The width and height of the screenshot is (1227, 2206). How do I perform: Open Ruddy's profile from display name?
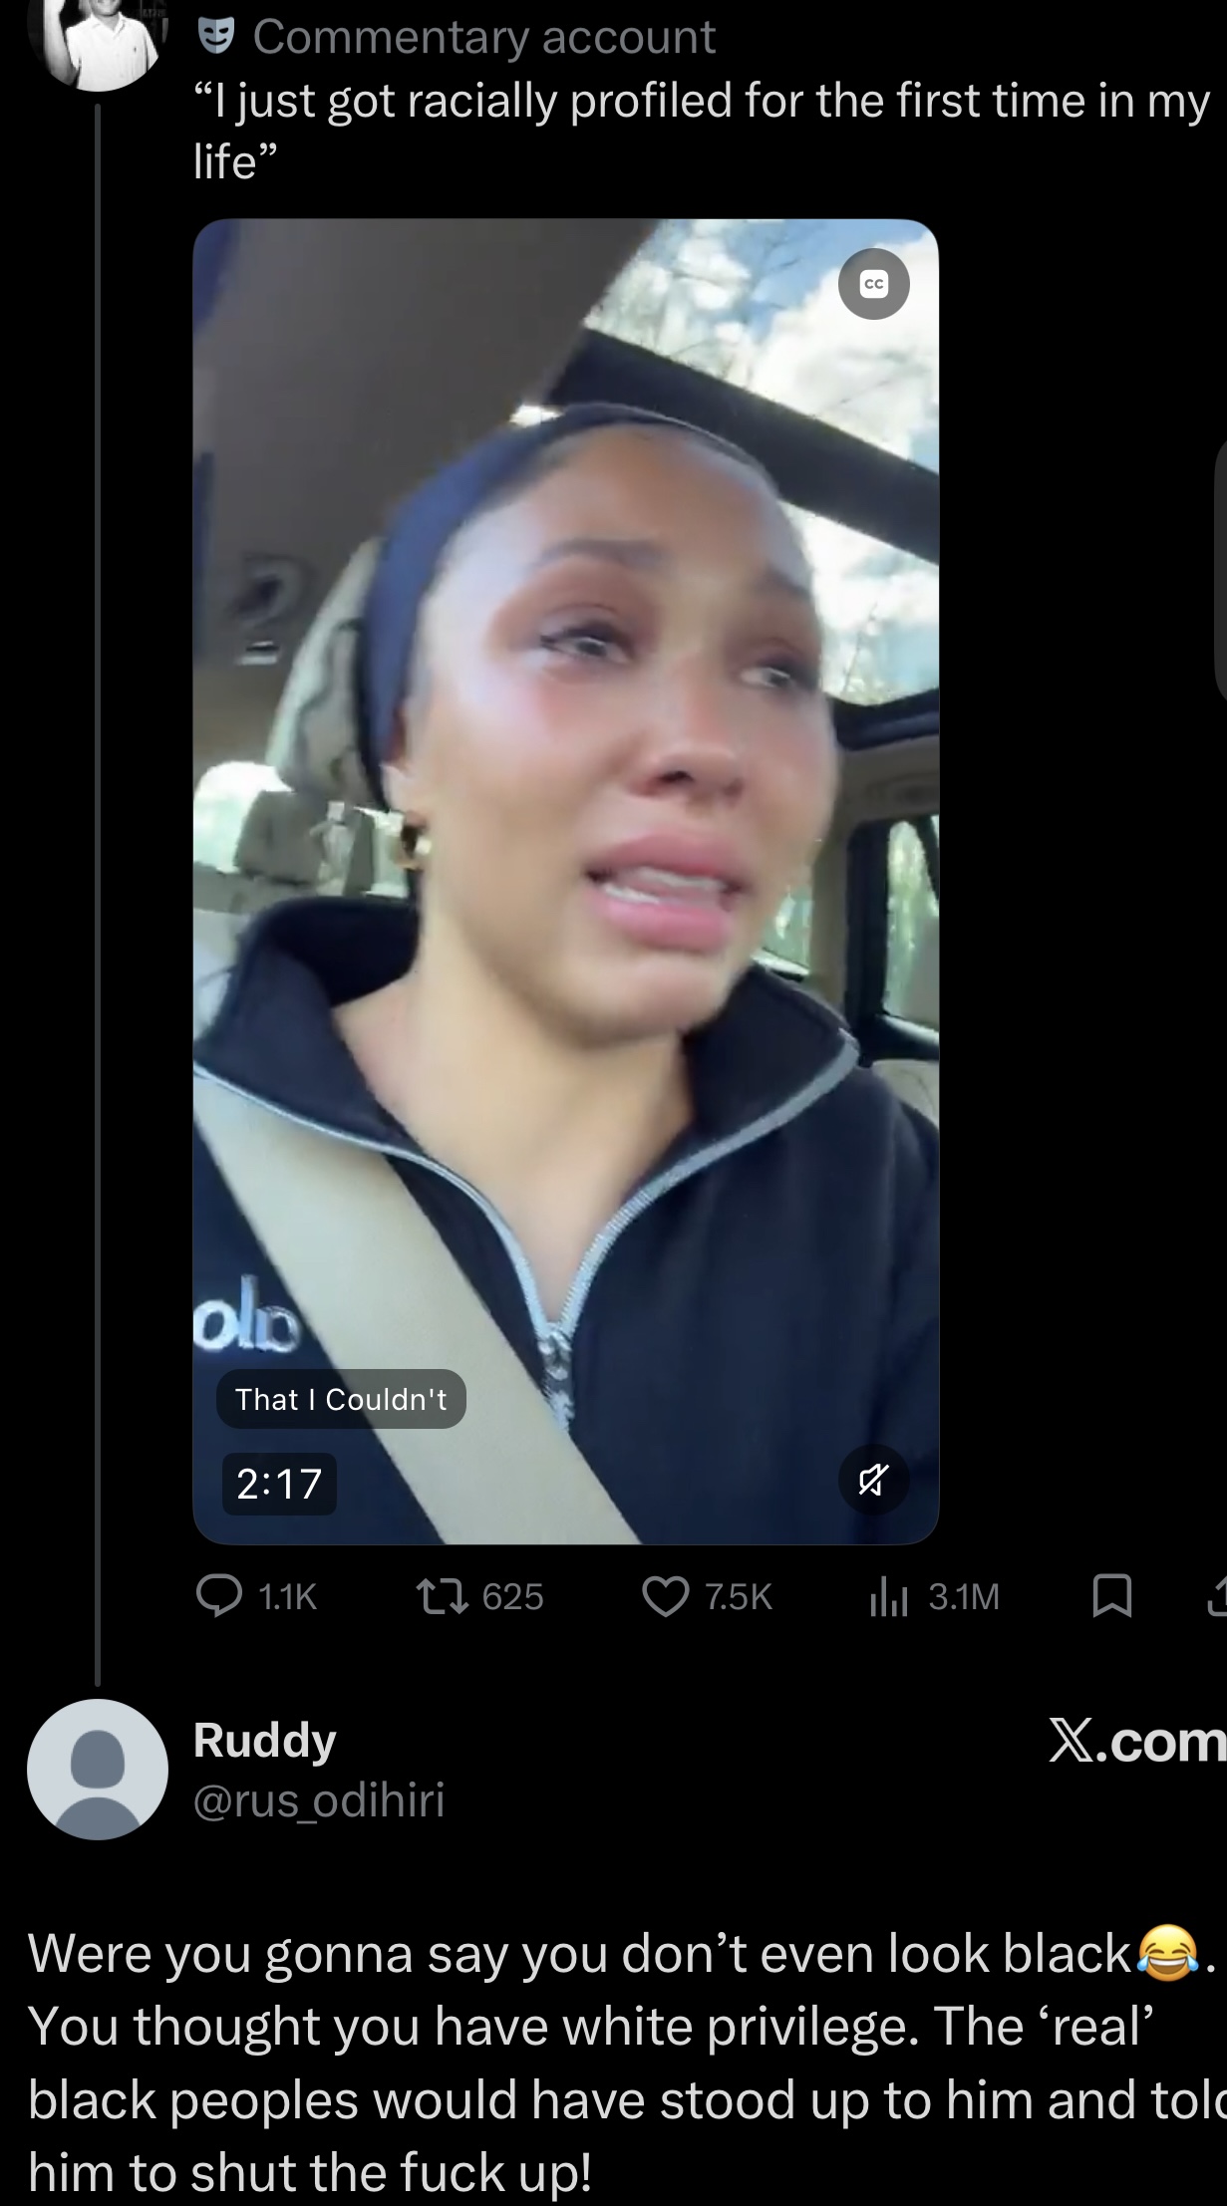pos(264,1741)
